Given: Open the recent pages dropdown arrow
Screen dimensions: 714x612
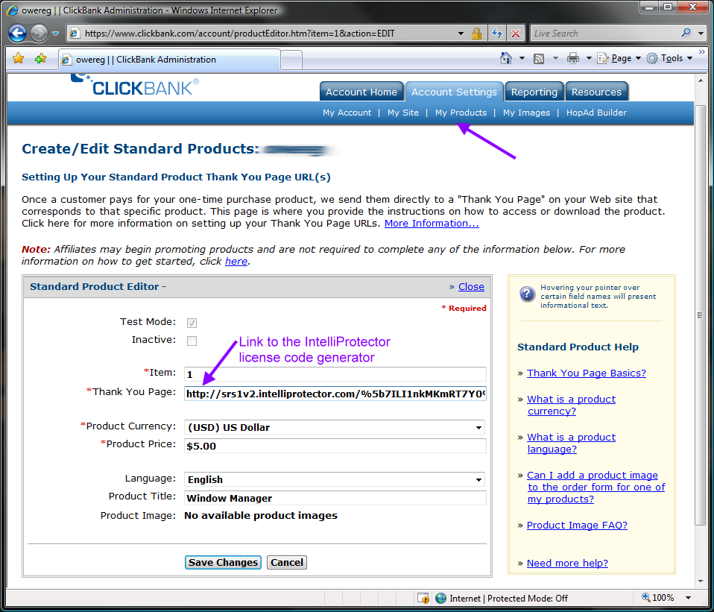Looking at the screenshot, I should coord(56,34).
